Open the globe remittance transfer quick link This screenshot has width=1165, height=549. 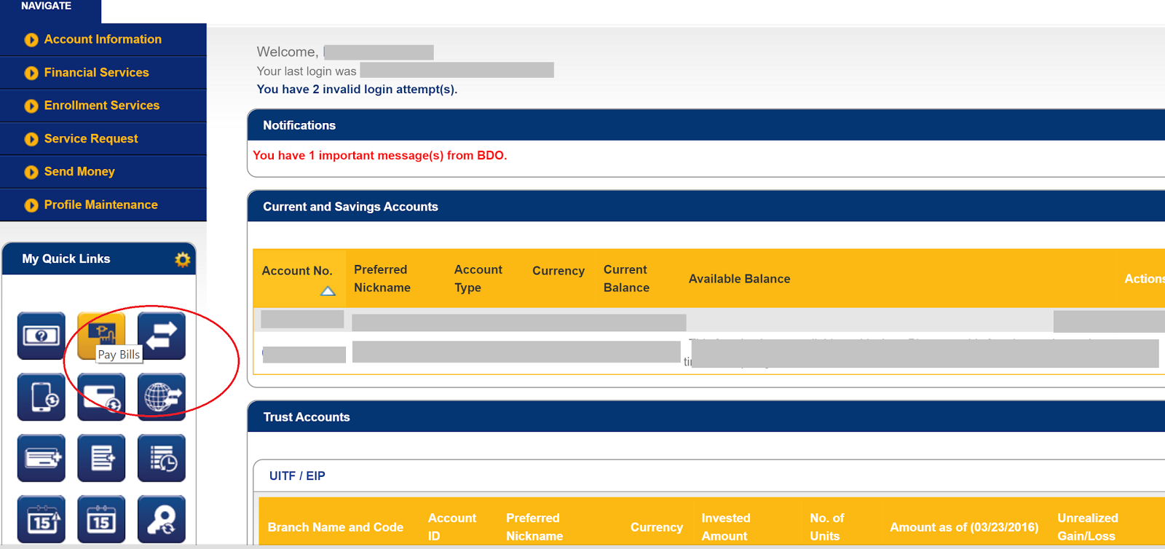click(162, 397)
